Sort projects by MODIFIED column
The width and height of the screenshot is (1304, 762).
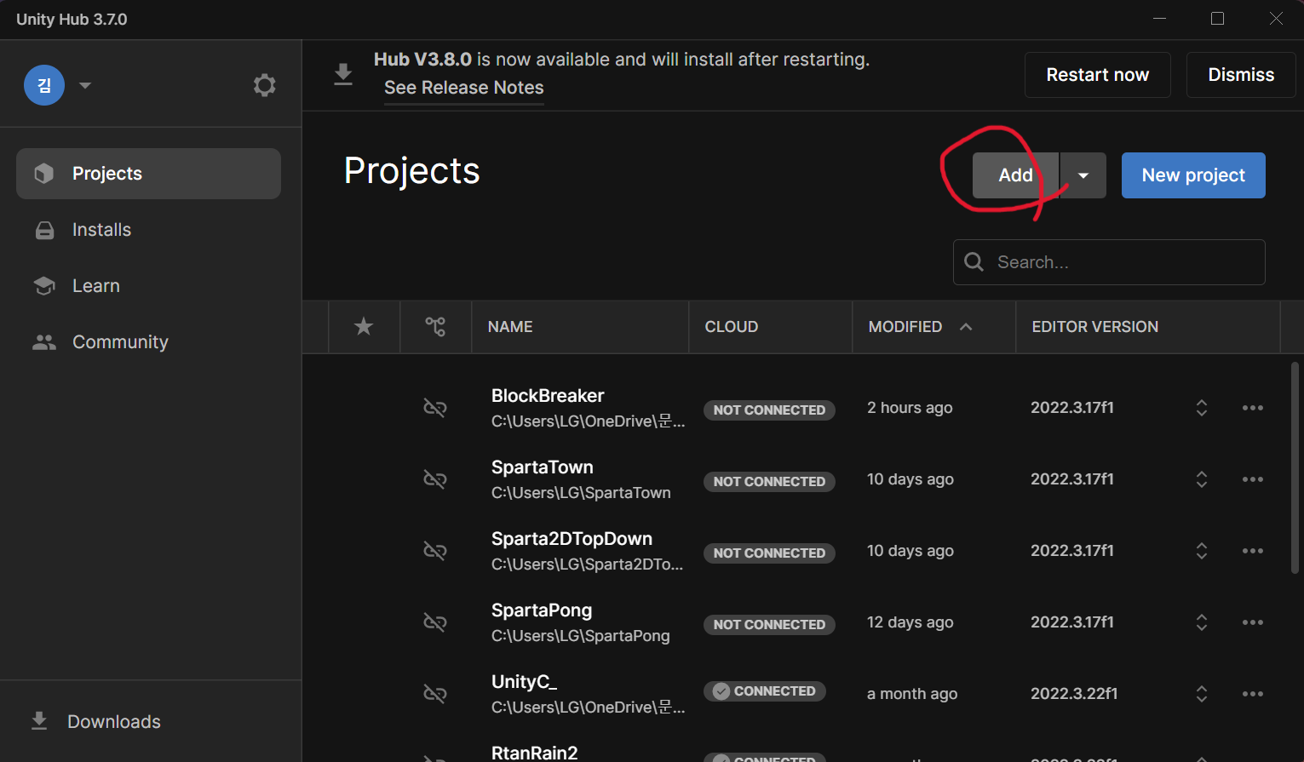905,327
